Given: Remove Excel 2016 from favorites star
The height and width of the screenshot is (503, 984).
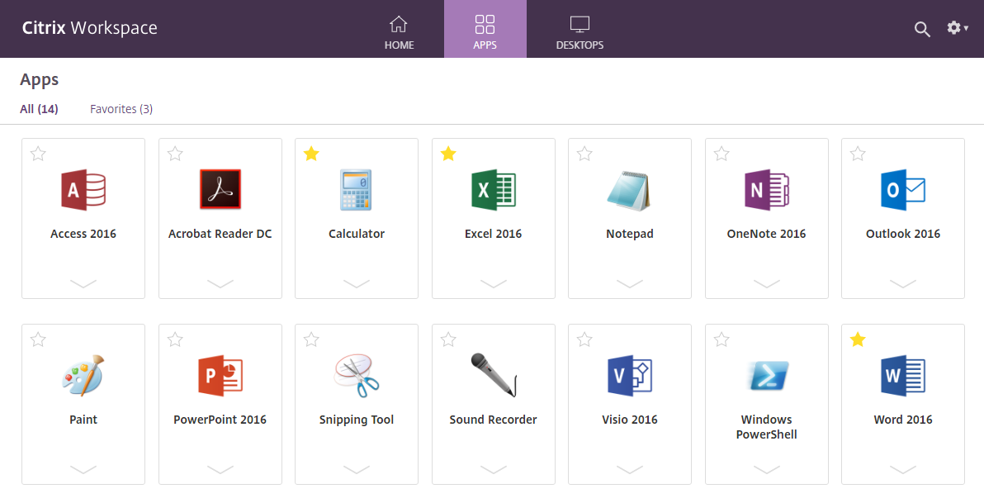Looking at the screenshot, I should click(x=448, y=154).
